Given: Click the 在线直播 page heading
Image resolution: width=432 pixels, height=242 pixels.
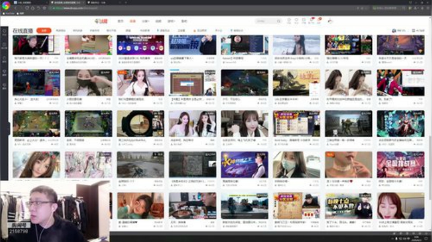Looking at the screenshot, I should [23, 31].
